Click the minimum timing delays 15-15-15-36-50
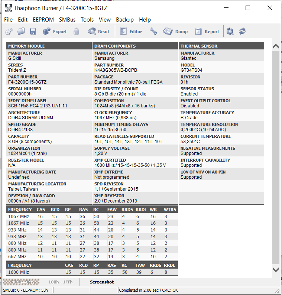282x295 pixels. click(x=110, y=130)
